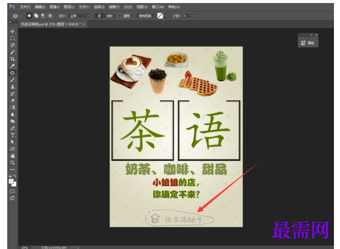The width and height of the screenshot is (340, 249).
Task: Open the 编辑 (Edit) menu
Action: pyautogui.click(x=40, y=7)
